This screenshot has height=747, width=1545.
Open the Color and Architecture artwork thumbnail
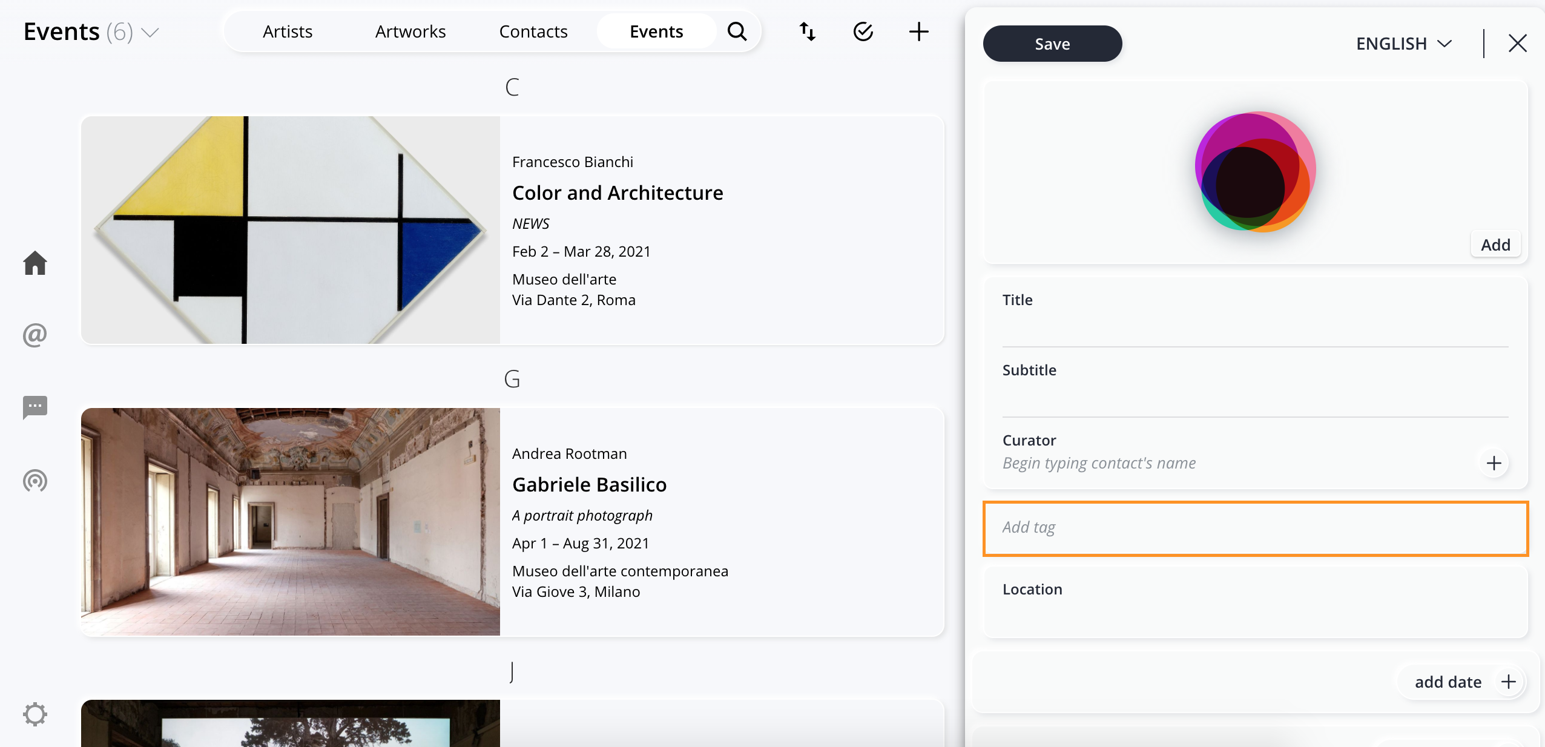coord(291,230)
